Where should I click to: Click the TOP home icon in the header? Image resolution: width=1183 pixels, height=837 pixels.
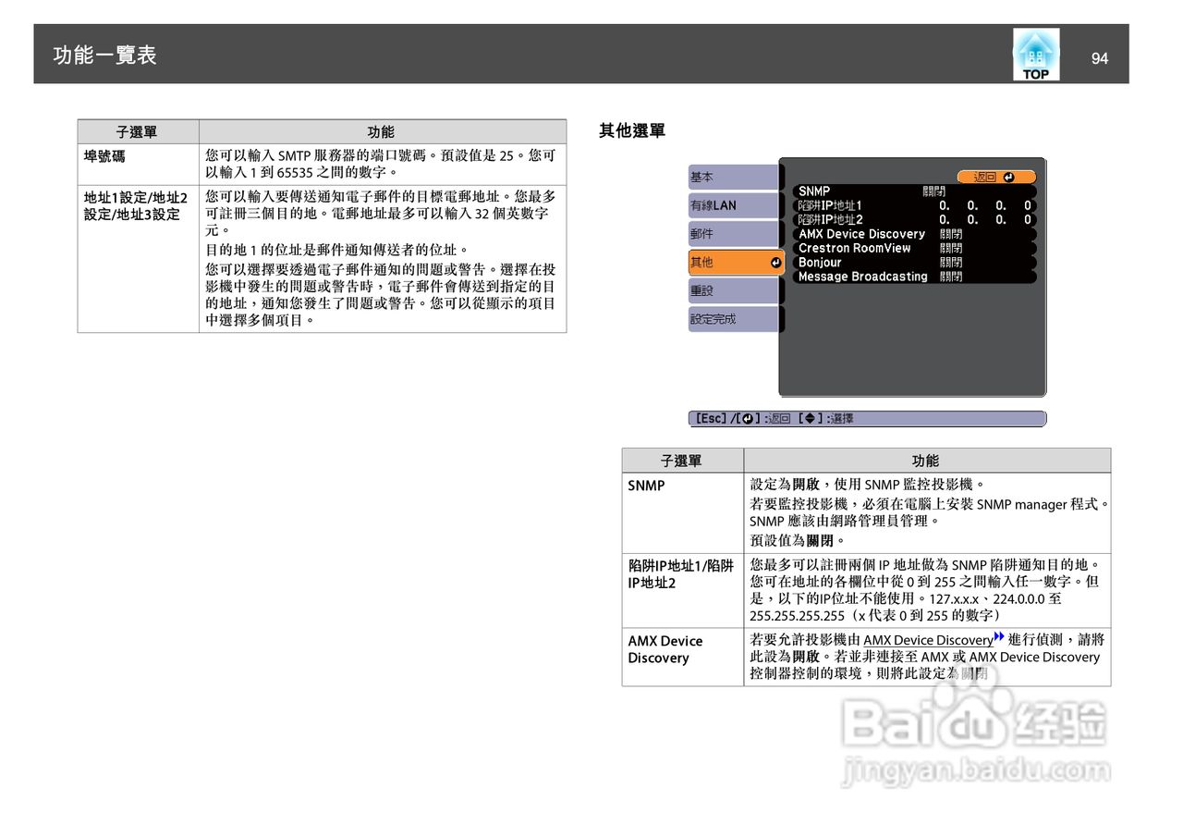point(1036,54)
